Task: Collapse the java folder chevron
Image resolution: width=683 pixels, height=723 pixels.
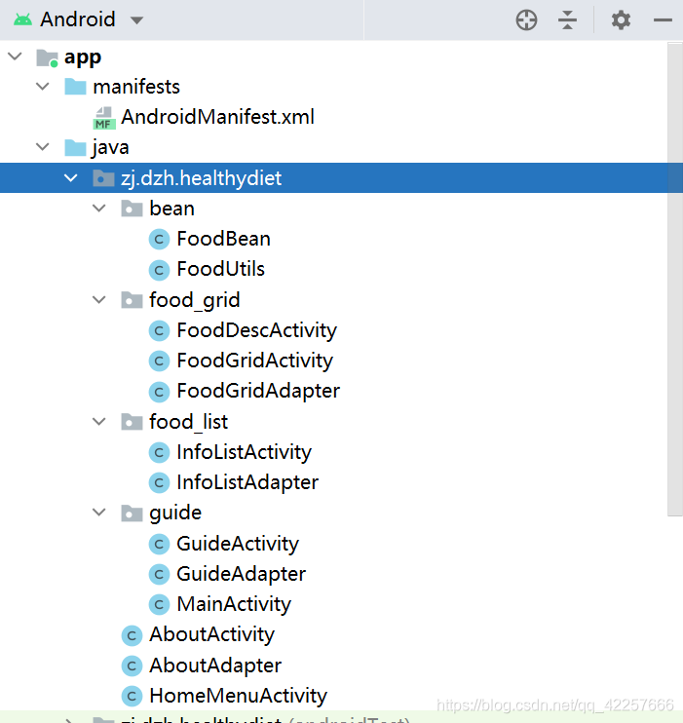Action: (x=43, y=147)
